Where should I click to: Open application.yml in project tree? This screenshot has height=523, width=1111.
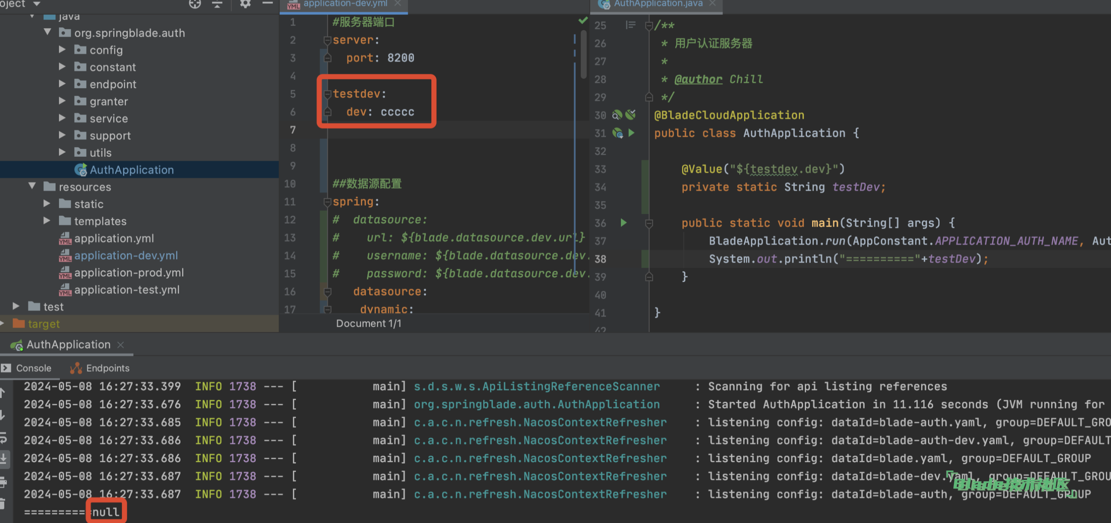pos(114,238)
